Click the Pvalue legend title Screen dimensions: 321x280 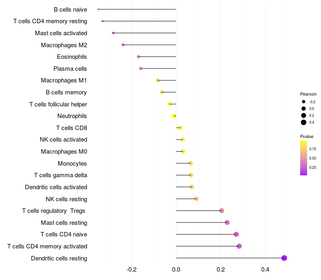click(307, 136)
